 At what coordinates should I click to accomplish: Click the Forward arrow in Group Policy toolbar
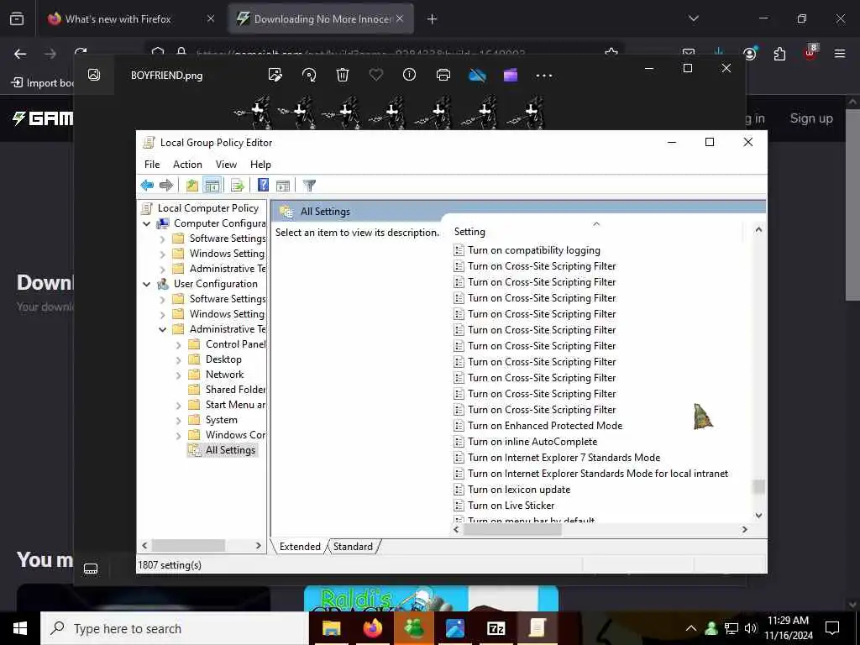165,186
